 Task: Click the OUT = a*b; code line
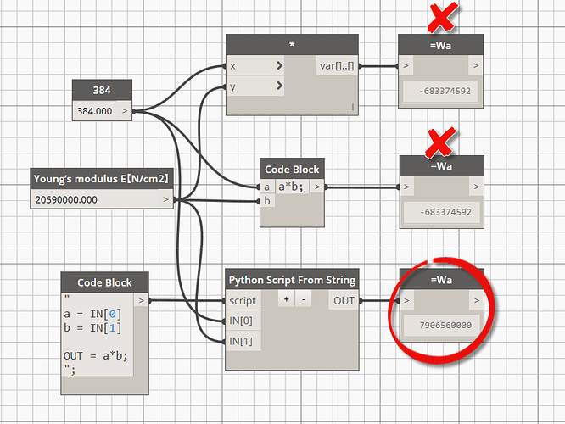96,356
